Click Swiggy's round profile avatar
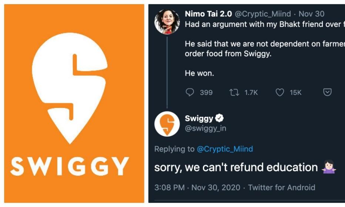345x207 pixels. (167, 124)
